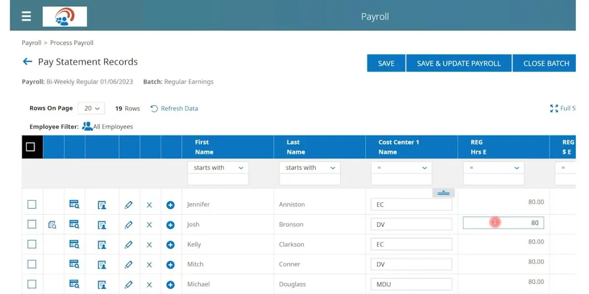589x294 pixels.
Task: Check the box for Mitch Conner
Action: click(32, 264)
